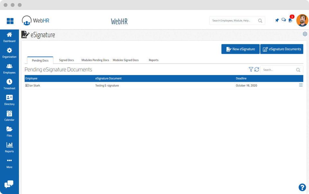Click Ian Stark's employee card icon

pos(27,86)
